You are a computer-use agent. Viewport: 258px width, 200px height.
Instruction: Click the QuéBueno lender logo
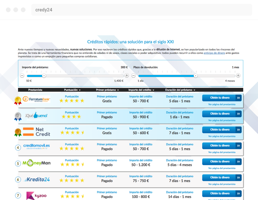pyautogui.click(x=37, y=116)
